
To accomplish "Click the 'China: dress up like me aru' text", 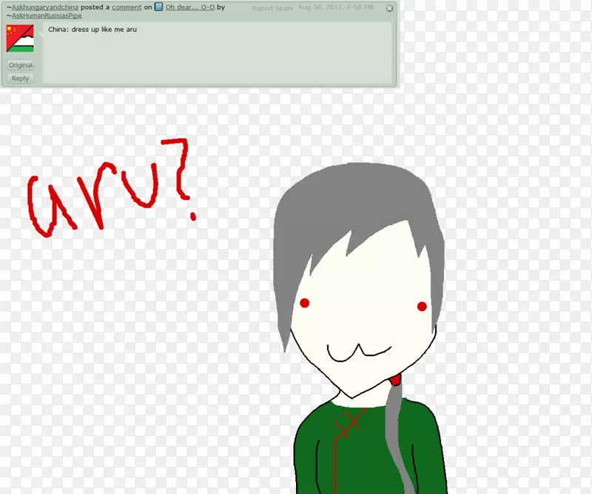I will coord(92,30).
